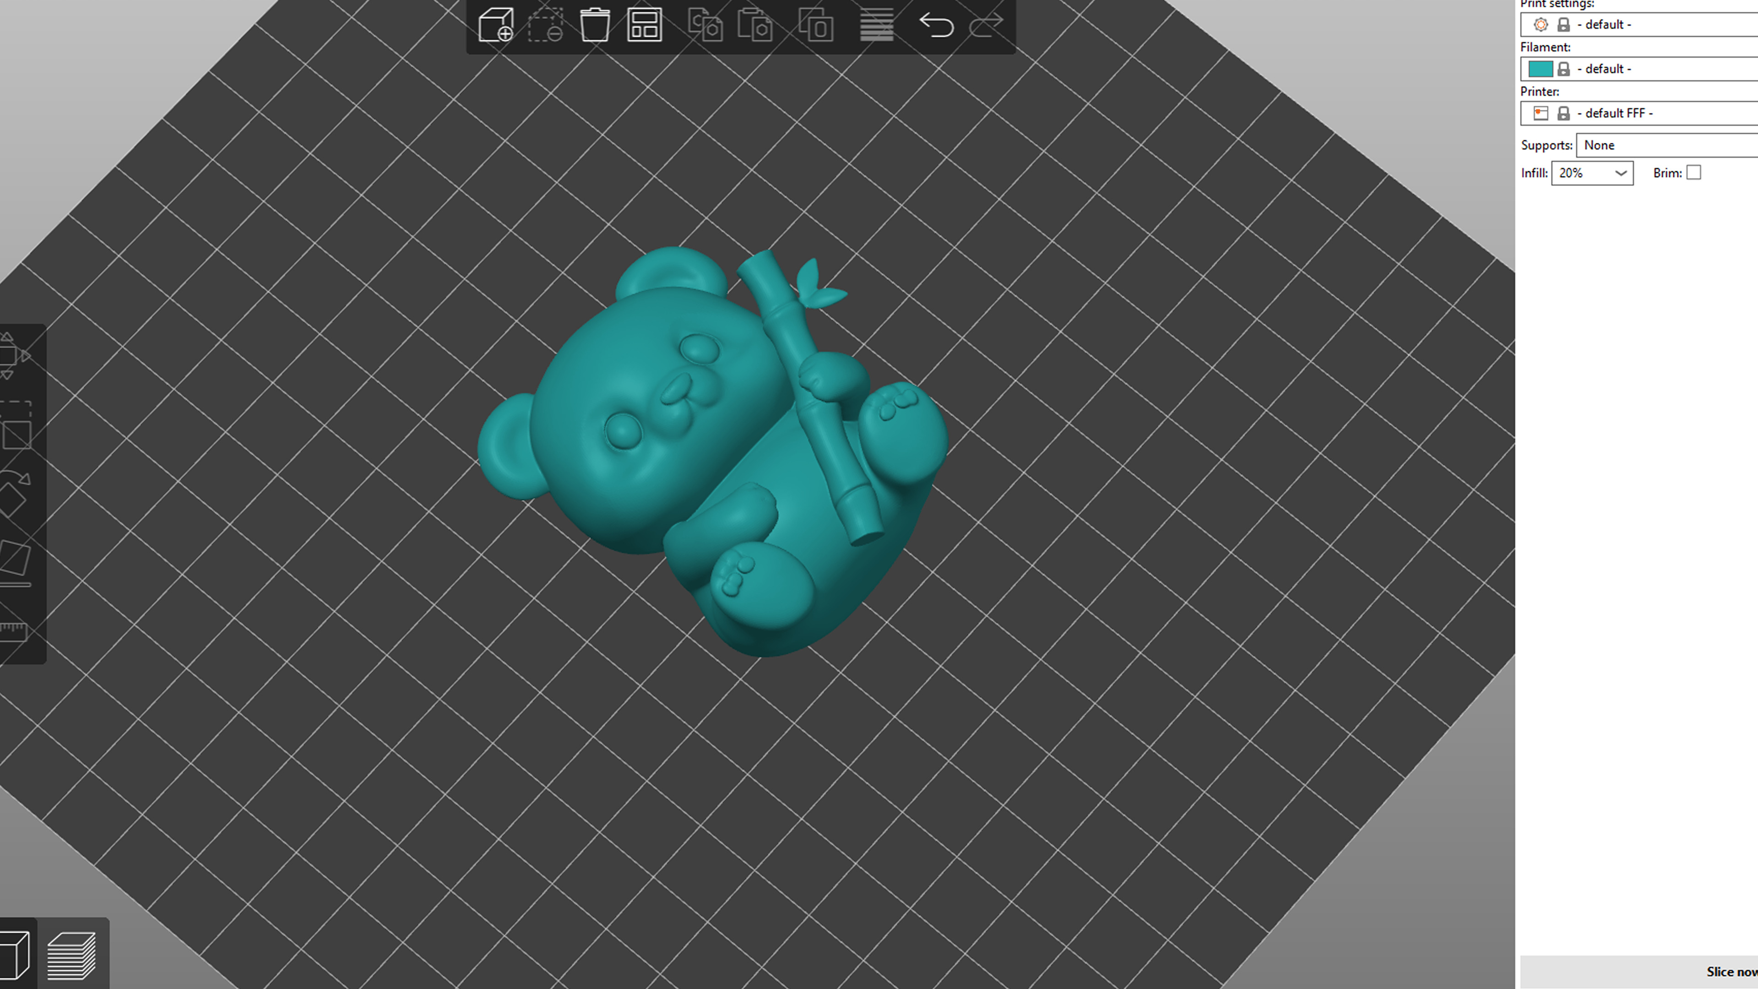Click the Arrange objects icon
Screen dimensions: 1758x989
click(644, 25)
